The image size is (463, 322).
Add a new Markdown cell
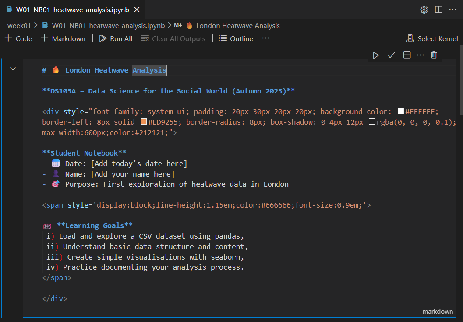click(63, 38)
